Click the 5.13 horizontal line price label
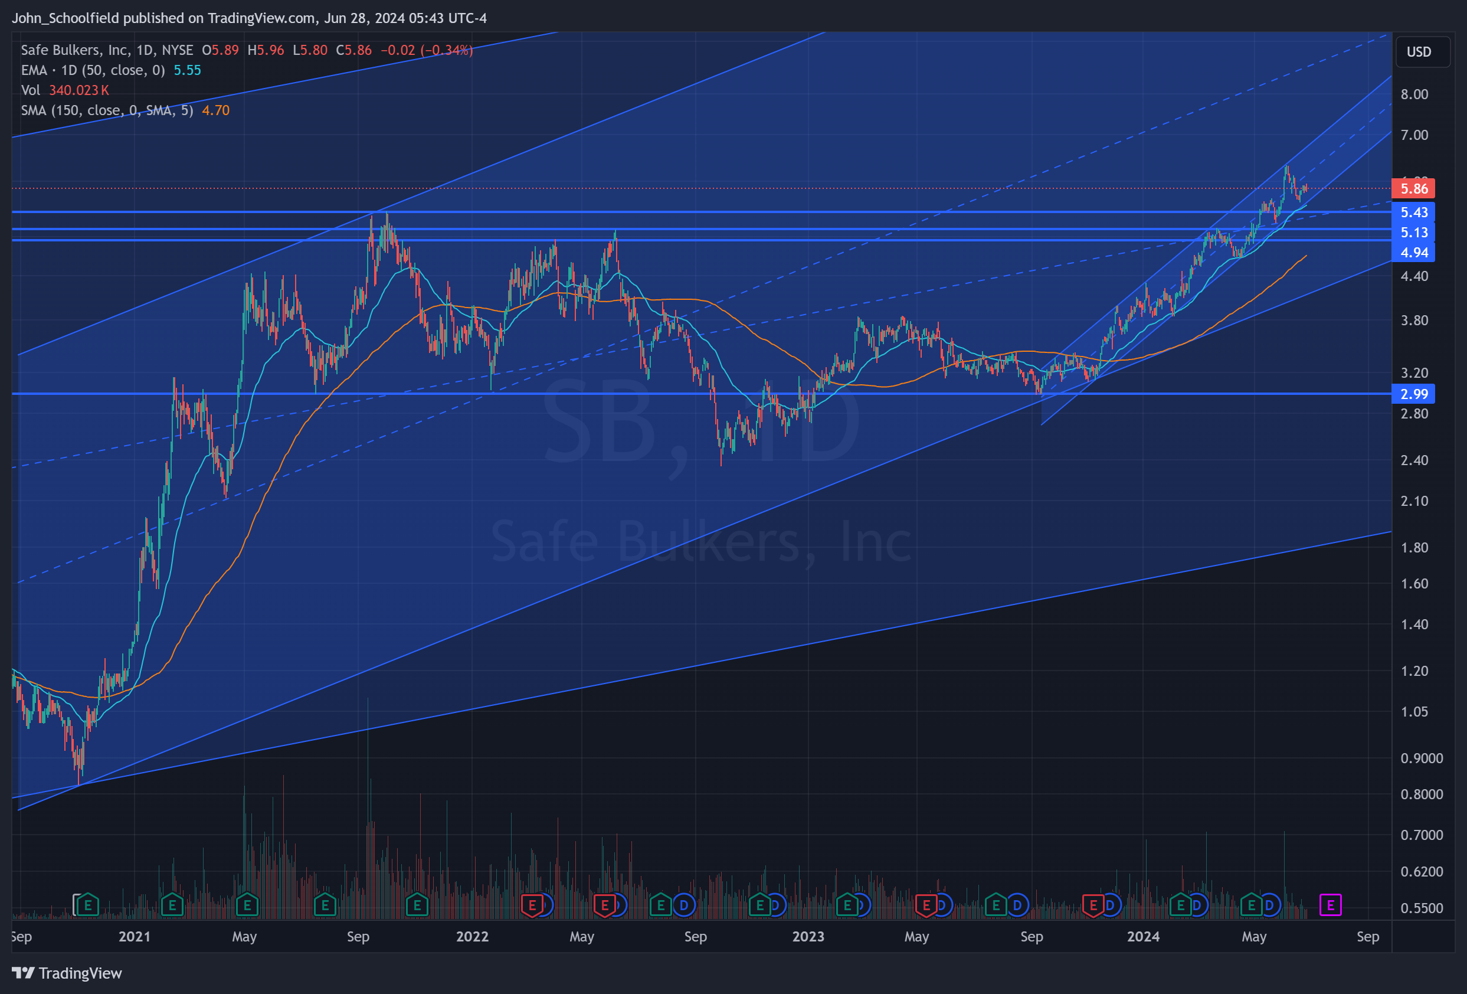 click(1413, 233)
